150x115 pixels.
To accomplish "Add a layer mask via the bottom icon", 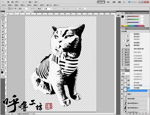I will pyautogui.click(x=133, y=113).
